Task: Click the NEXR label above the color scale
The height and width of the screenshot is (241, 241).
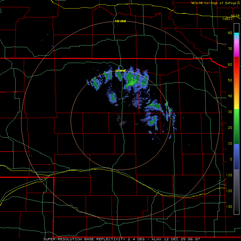Action: pos(235,16)
